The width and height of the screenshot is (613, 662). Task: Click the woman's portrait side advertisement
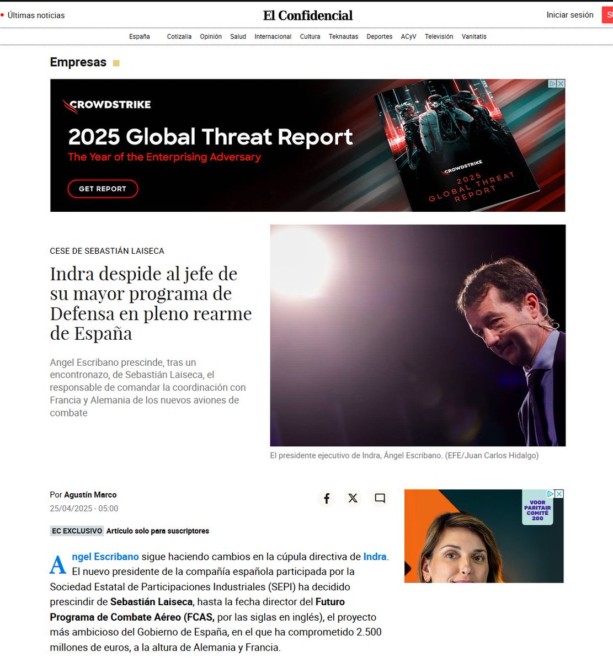tap(484, 536)
